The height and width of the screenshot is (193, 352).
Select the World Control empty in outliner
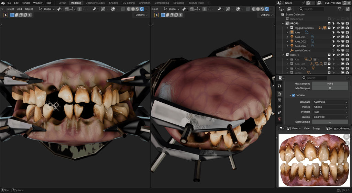pos(302,50)
